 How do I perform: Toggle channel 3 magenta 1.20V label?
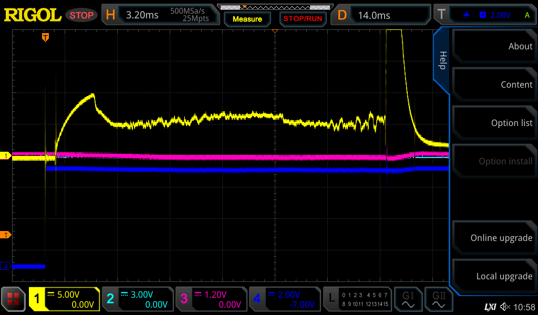[x=211, y=299]
